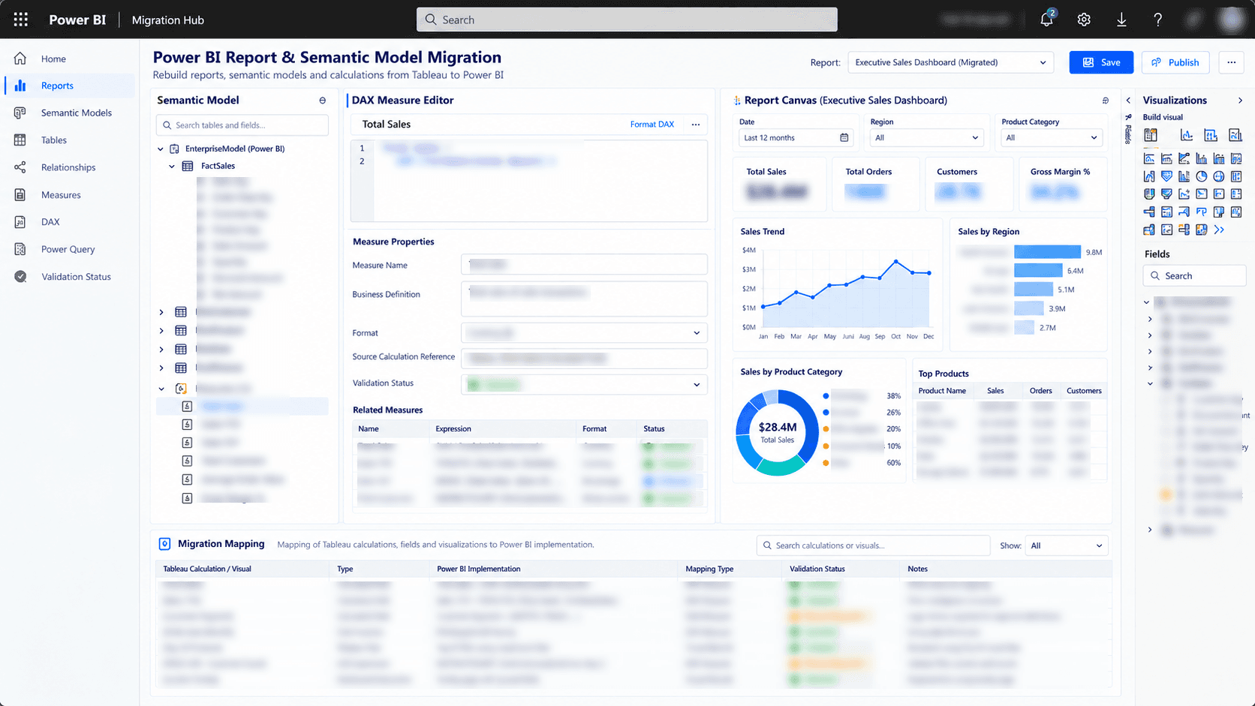
Task: Expand Visualizations pane using right chevron
Action: point(1240,101)
